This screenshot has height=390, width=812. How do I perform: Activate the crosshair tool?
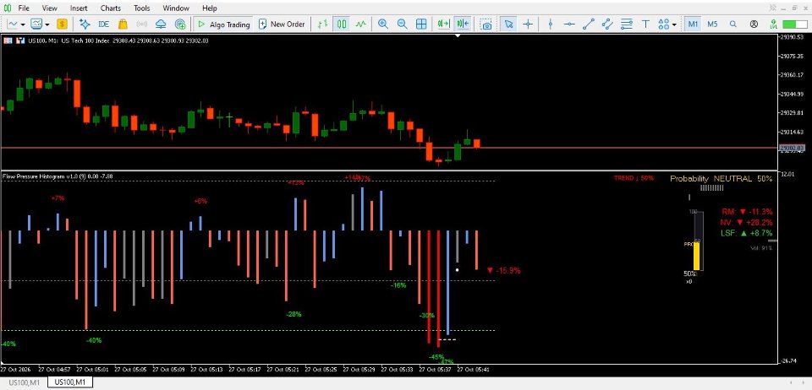(x=528, y=24)
